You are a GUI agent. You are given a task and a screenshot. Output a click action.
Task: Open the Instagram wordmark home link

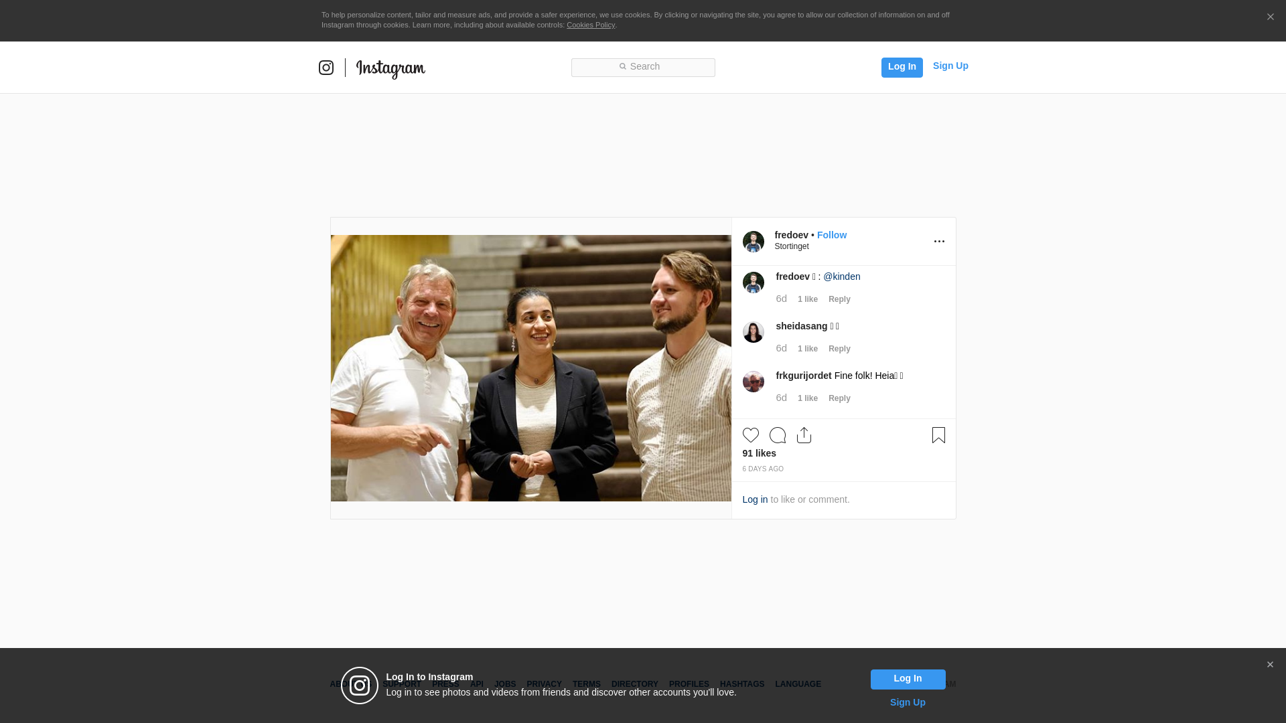[x=390, y=69]
